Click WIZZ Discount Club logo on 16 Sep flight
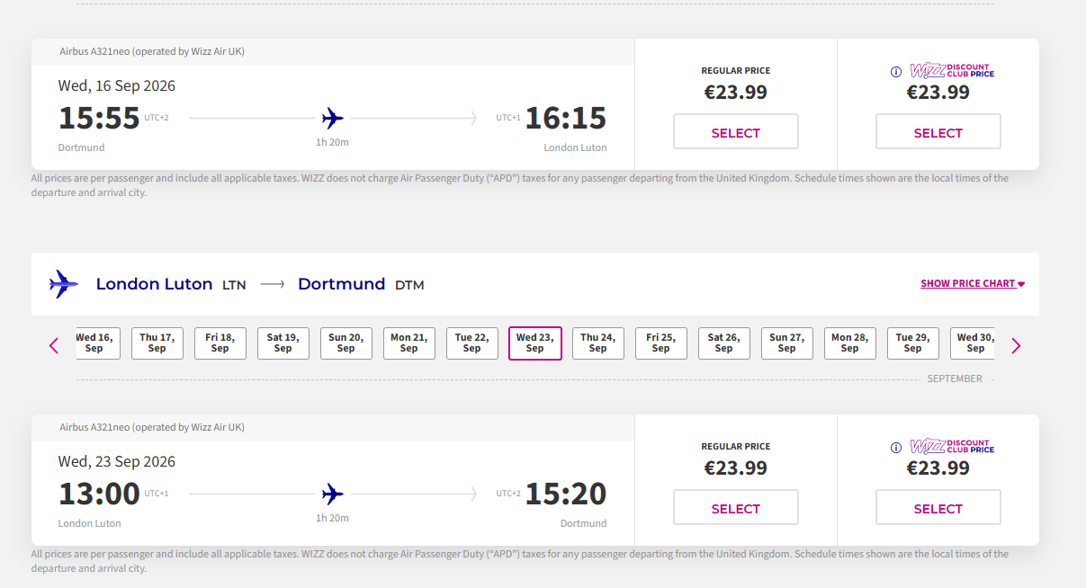 [x=952, y=71]
